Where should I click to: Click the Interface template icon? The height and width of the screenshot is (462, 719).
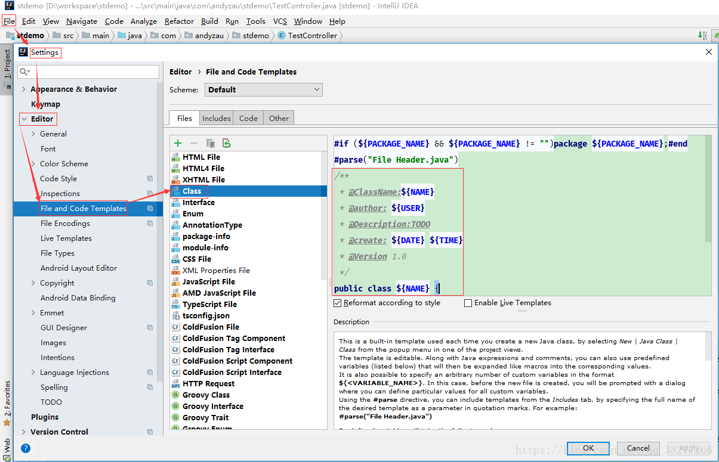coord(175,203)
